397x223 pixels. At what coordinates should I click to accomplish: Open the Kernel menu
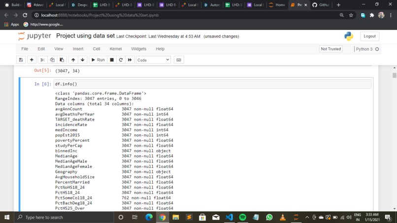115,49
